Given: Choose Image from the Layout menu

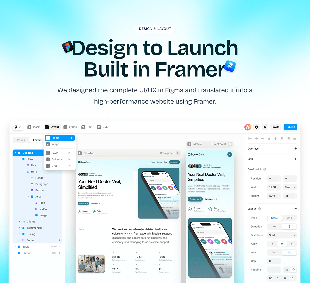Looking at the screenshot, I should click(60, 144).
